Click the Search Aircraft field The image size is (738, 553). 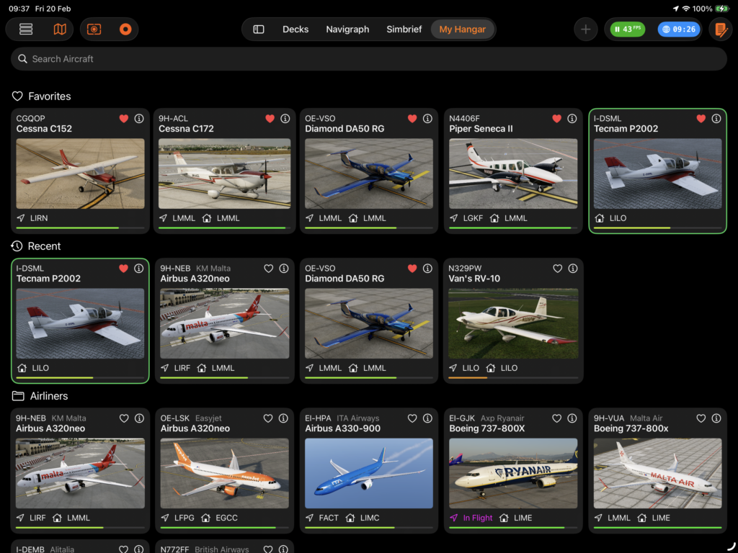coord(368,59)
